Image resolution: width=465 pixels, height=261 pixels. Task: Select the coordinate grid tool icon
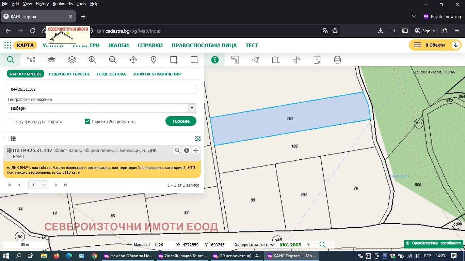296,59
